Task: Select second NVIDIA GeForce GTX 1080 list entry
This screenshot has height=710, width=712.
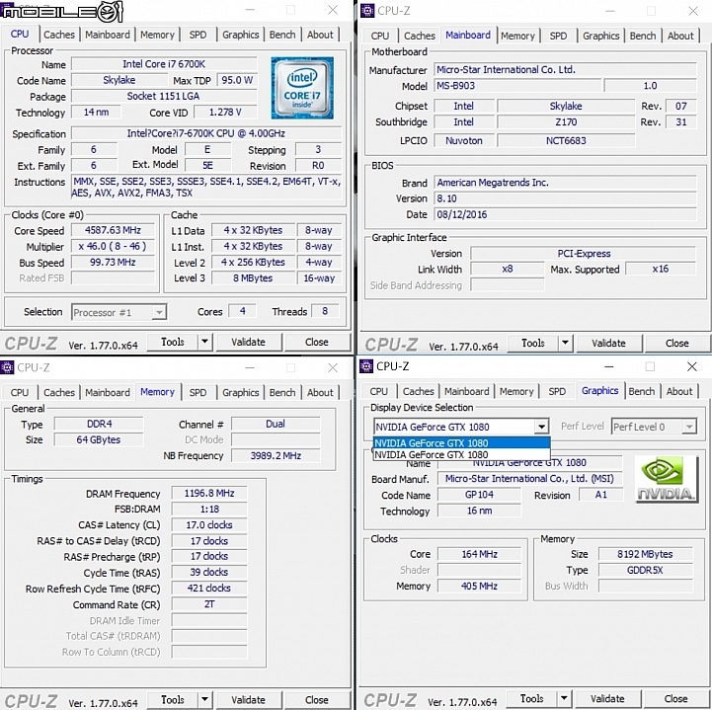Action: click(462, 454)
